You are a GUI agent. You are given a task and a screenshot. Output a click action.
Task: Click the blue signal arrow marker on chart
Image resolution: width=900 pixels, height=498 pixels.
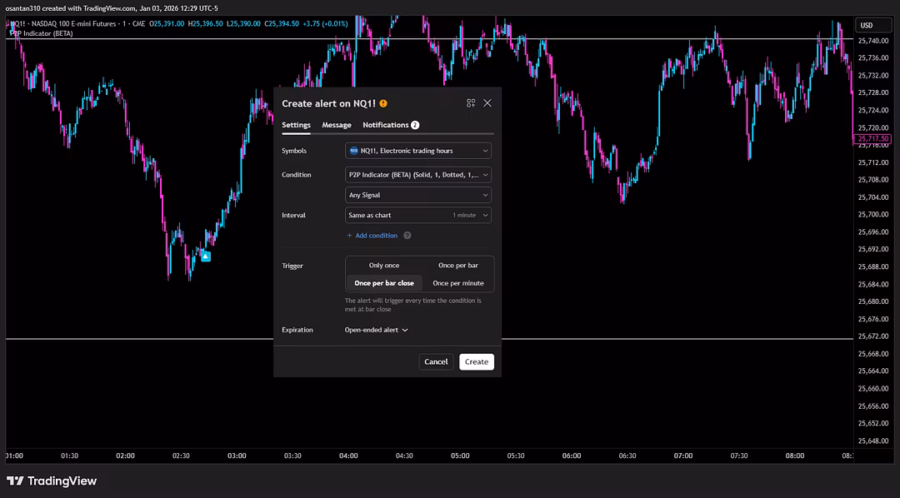click(206, 256)
